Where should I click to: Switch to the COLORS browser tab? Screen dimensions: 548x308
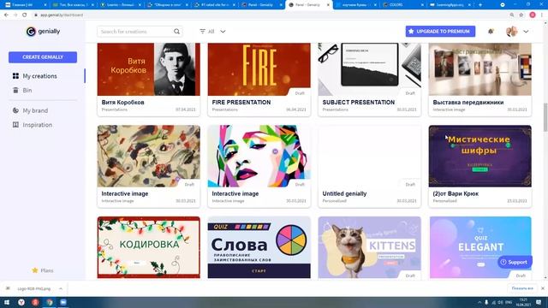(403, 5)
